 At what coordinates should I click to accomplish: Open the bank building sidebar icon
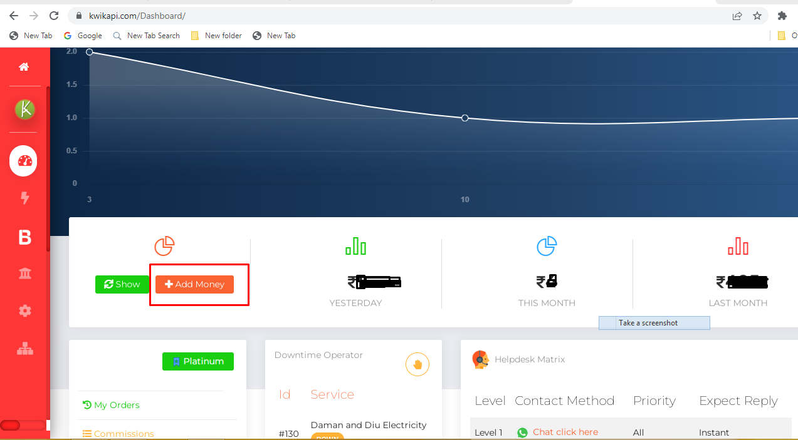24,274
